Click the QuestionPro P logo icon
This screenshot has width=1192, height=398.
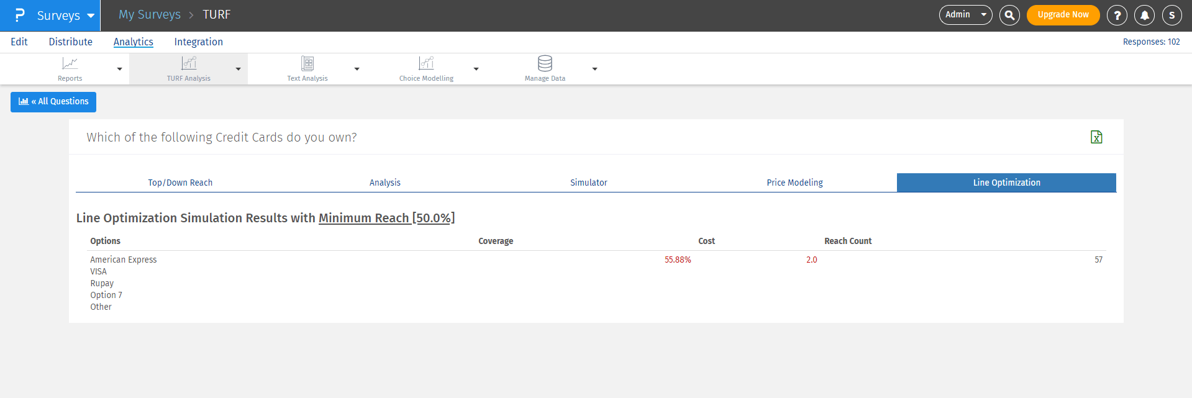pos(20,15)
